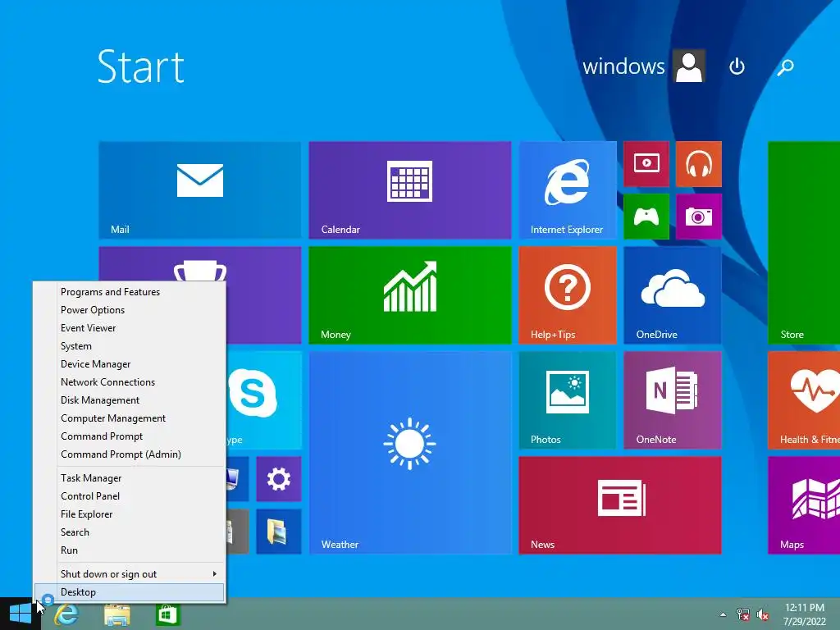Viewport: 840px width, 630px height.
Task: Open the Xbox Games tile
Action: click(646, 217)
